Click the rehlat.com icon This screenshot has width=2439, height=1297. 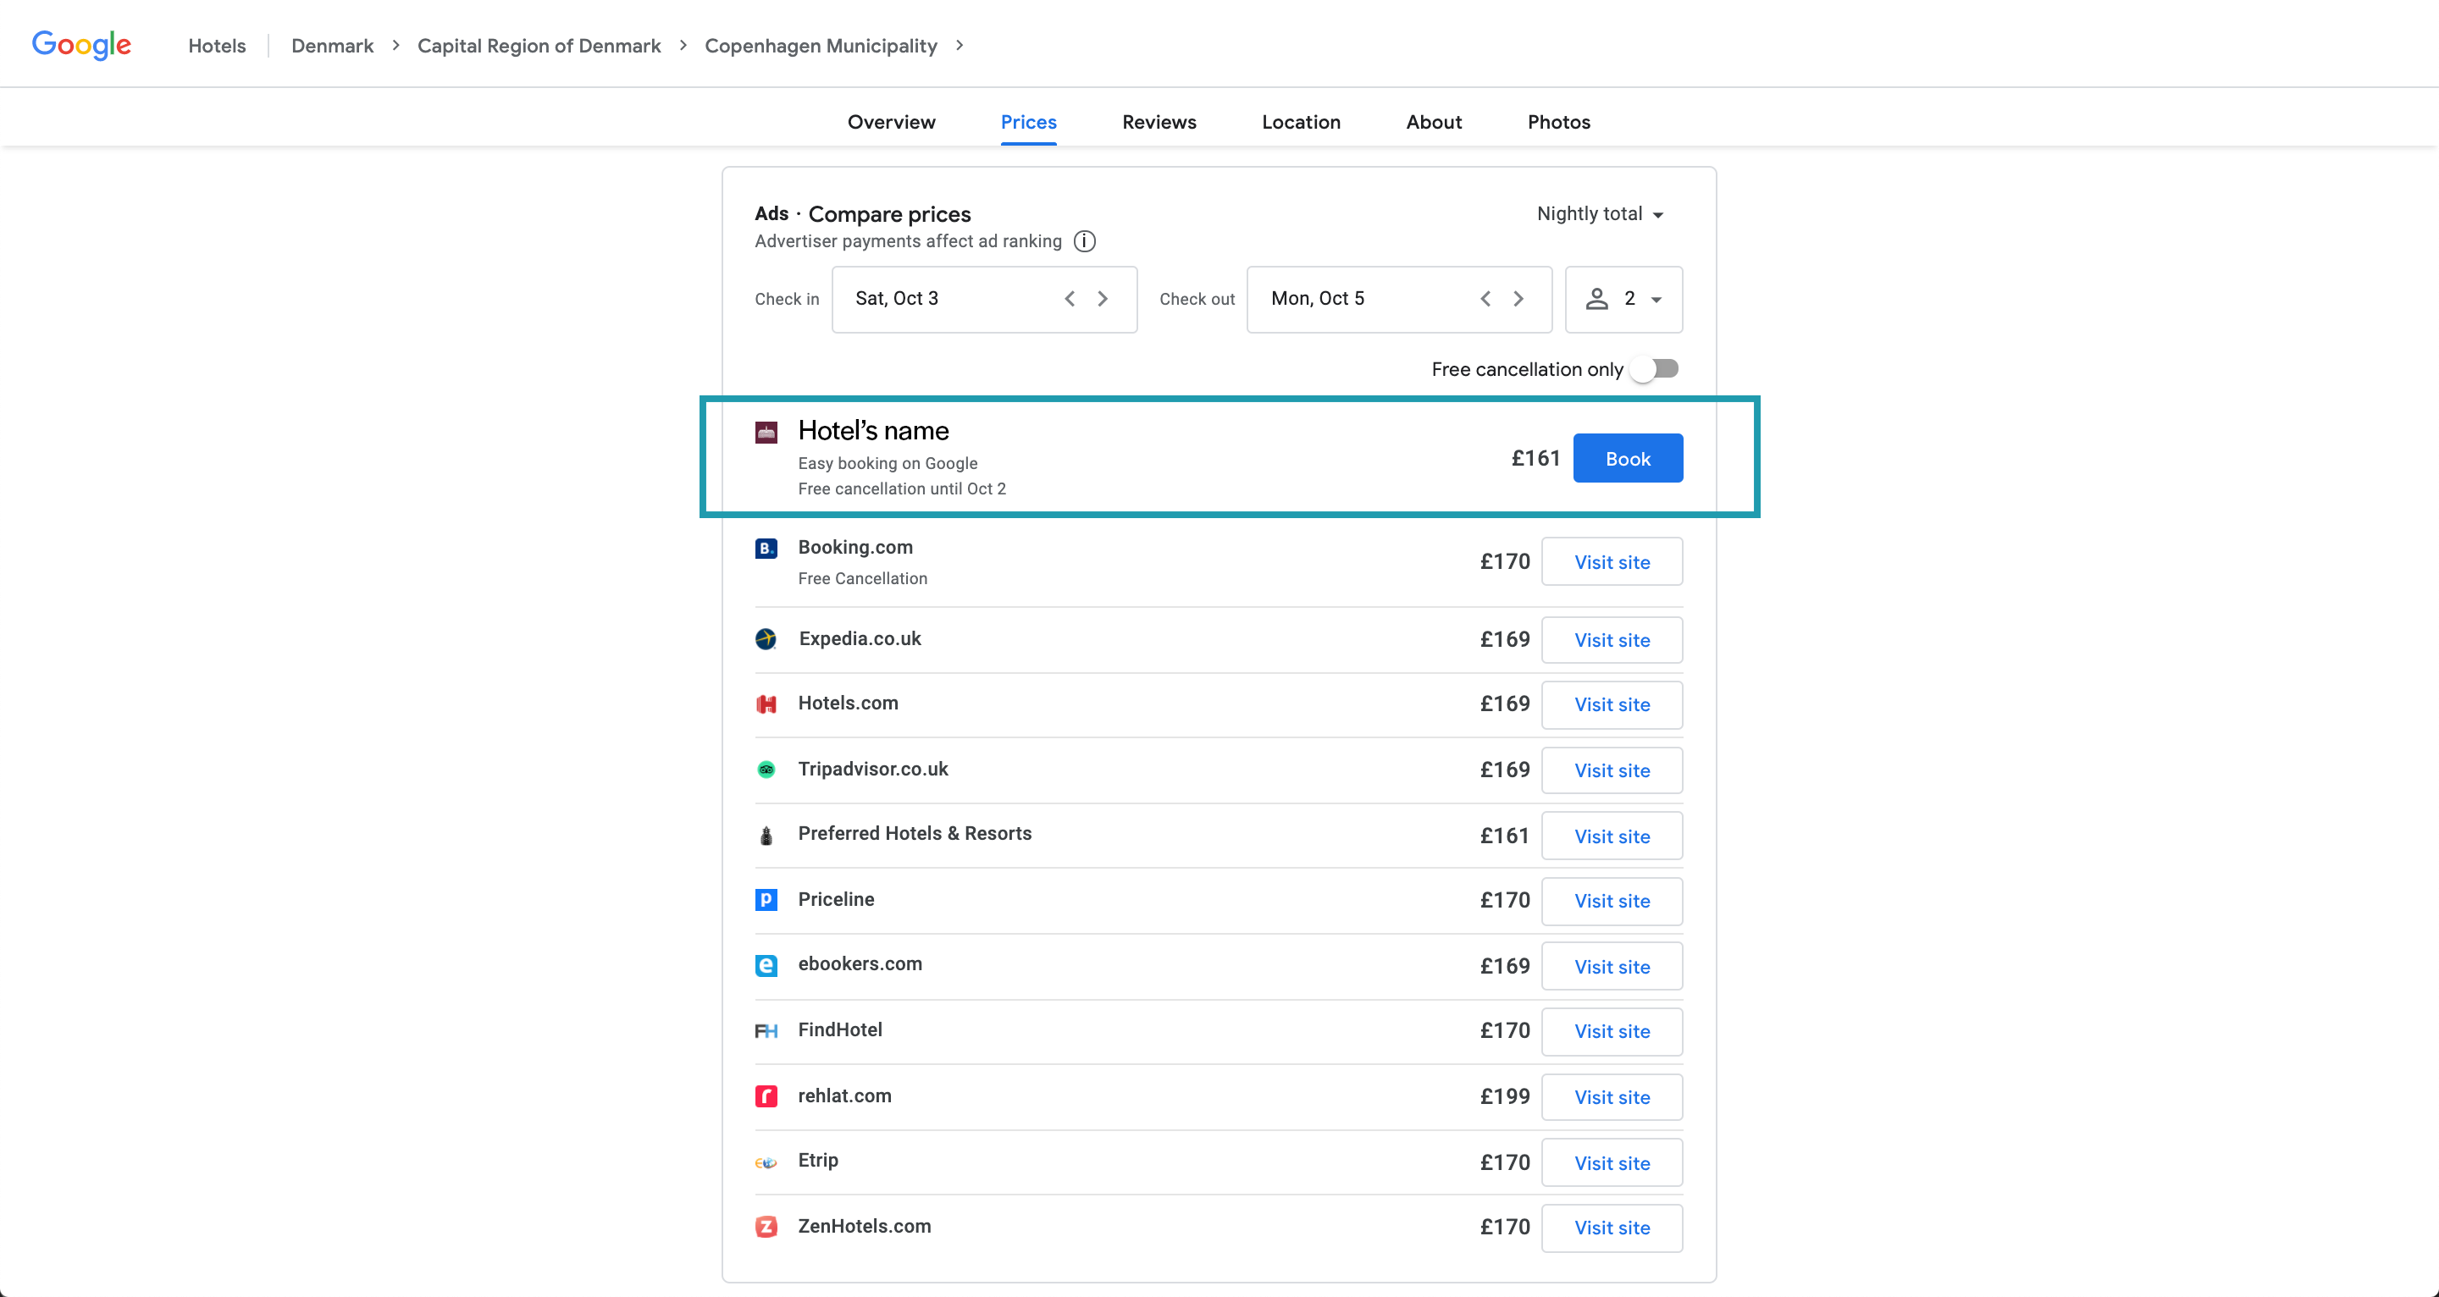tap(766, 1096)
